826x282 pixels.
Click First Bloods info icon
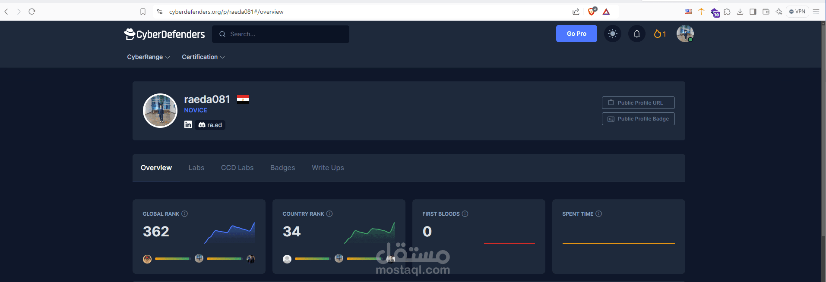[x=465, y=214]
